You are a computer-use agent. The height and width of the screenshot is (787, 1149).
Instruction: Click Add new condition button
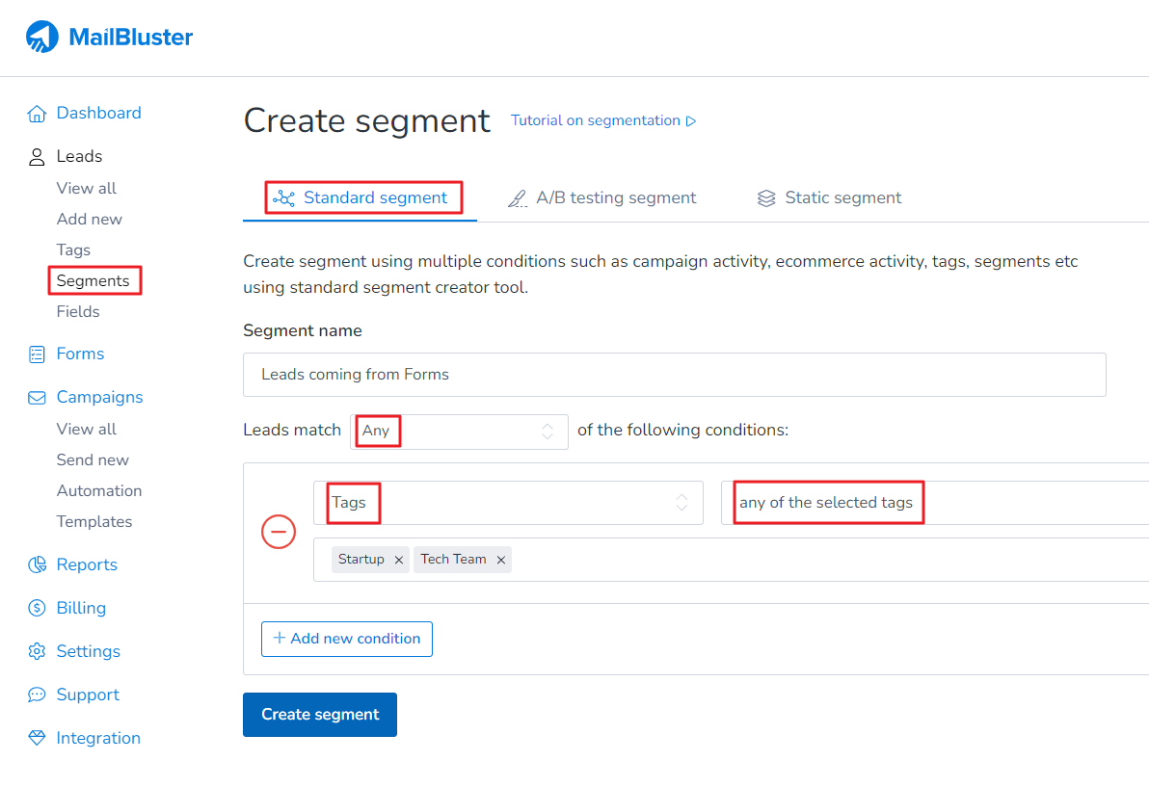pos(347,639)
